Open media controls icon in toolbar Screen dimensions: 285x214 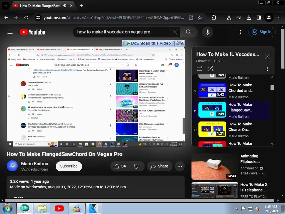coord(239,18)
